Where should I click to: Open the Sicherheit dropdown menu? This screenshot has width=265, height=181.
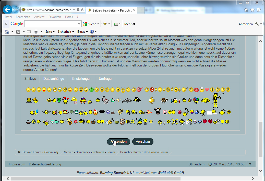[x=66, y=32]
